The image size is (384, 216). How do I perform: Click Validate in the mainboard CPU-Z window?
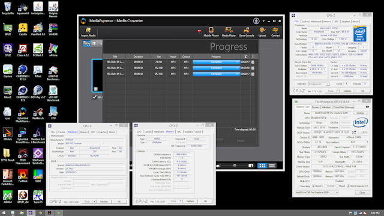104,202
